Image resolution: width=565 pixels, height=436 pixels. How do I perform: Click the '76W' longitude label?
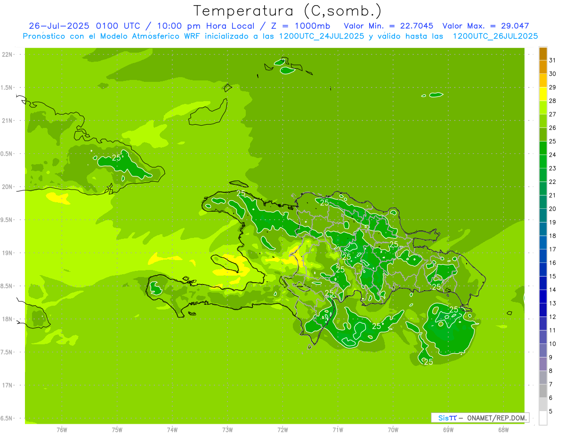pyautogui.click(x=62, y=429)
